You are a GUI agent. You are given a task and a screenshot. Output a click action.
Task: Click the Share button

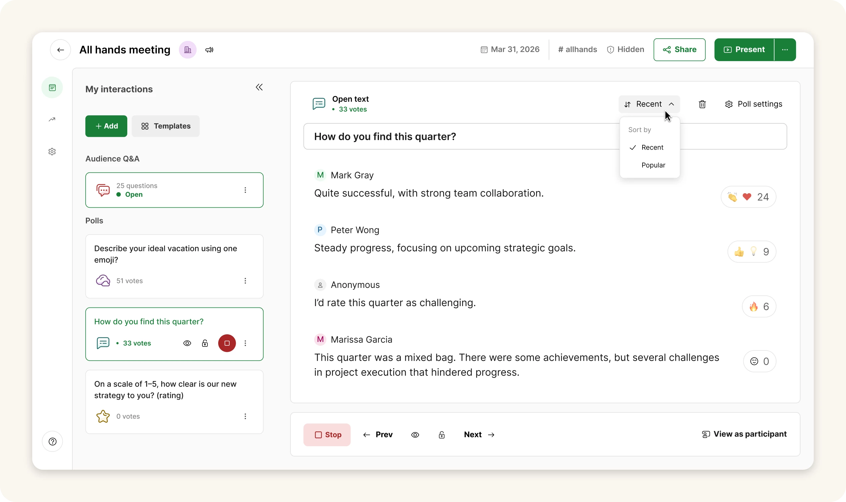(x=679, y=50)
